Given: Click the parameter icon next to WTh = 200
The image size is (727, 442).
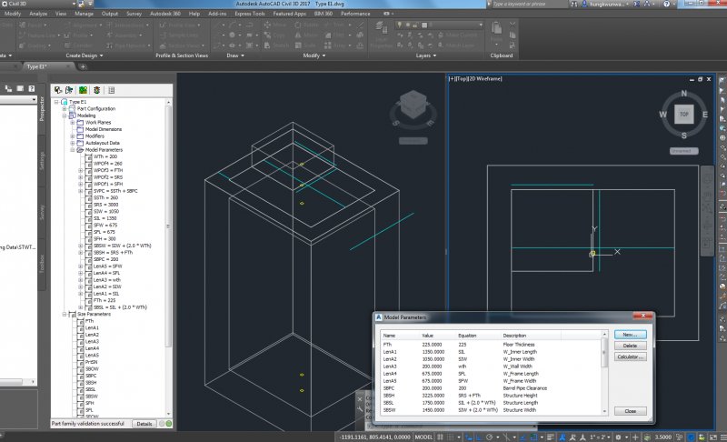Looking at the screenshot, I should 88,156.
